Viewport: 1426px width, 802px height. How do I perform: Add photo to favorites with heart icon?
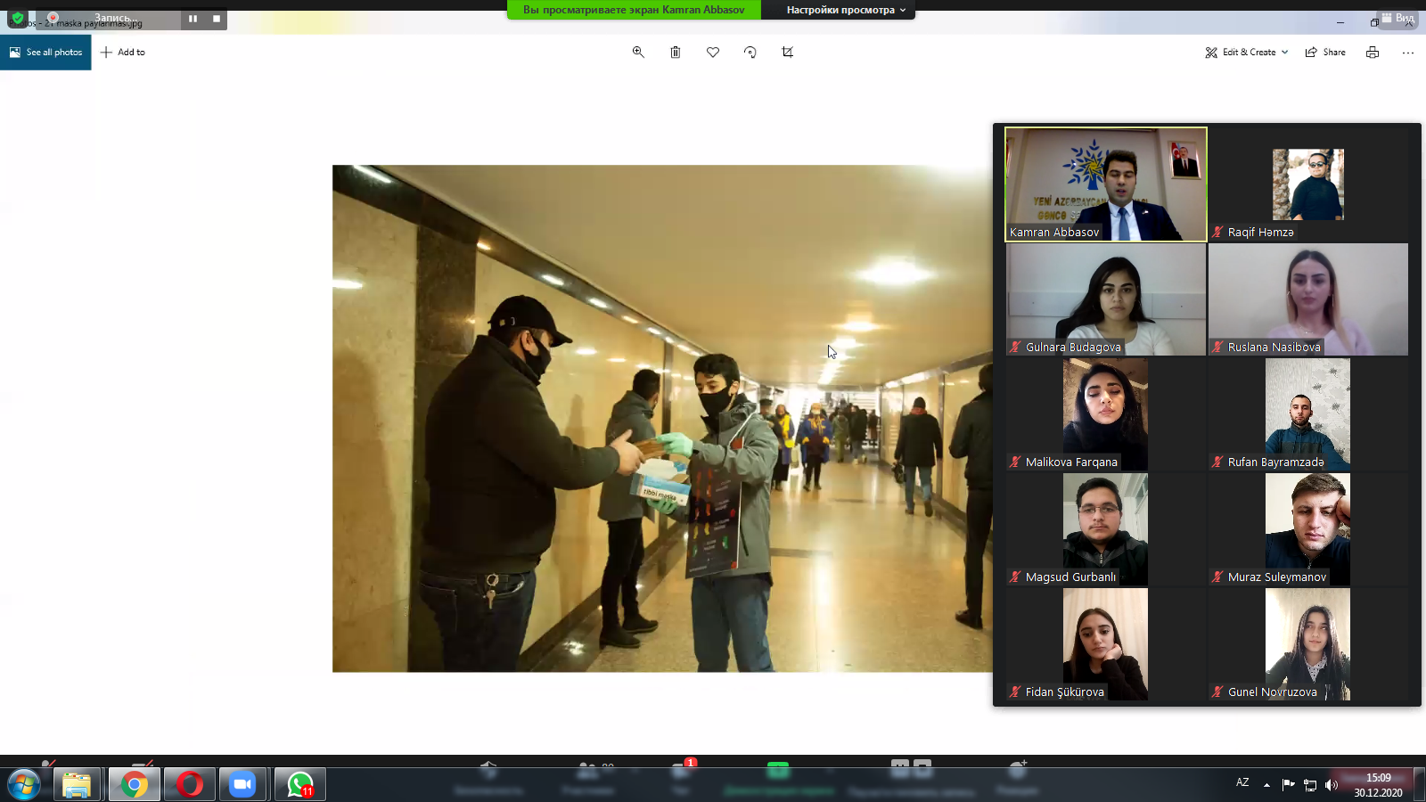coord(713,53)
